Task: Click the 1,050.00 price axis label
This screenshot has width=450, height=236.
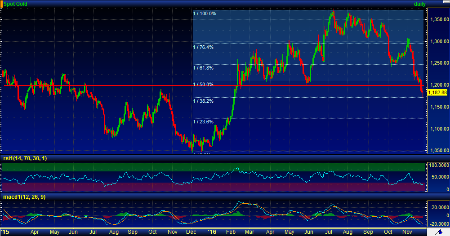Action: coord(438,151)
